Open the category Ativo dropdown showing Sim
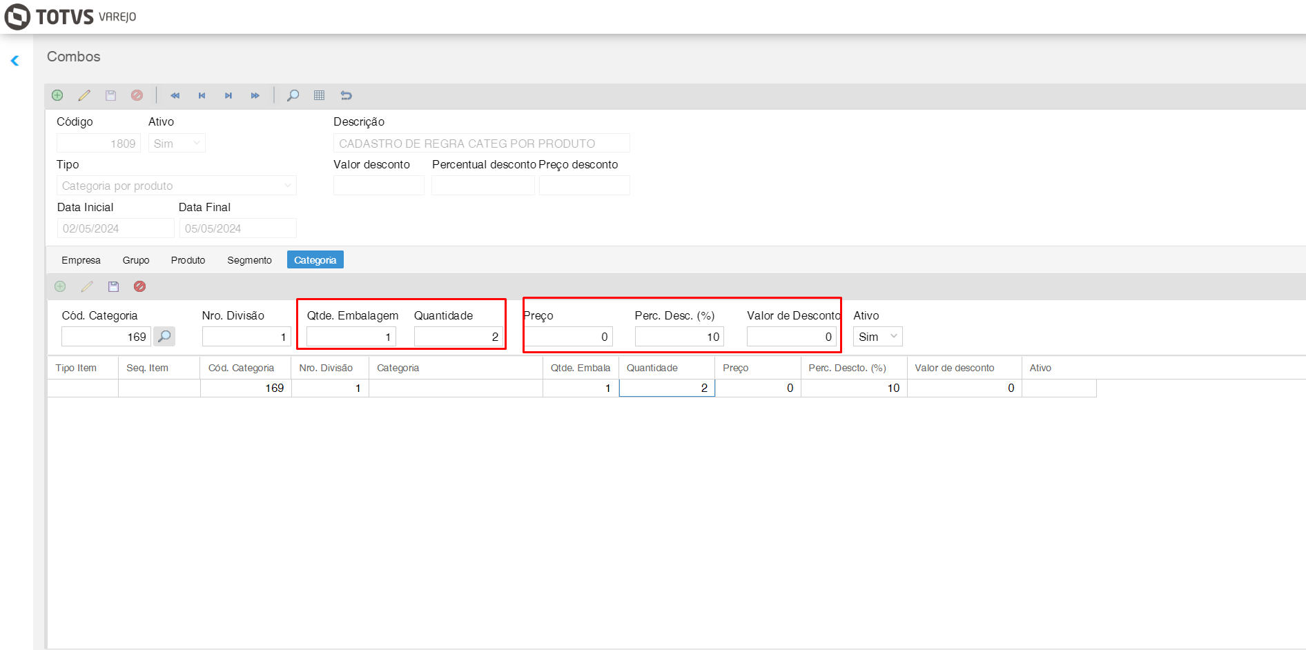1306x650 pixels. point(877,337)
